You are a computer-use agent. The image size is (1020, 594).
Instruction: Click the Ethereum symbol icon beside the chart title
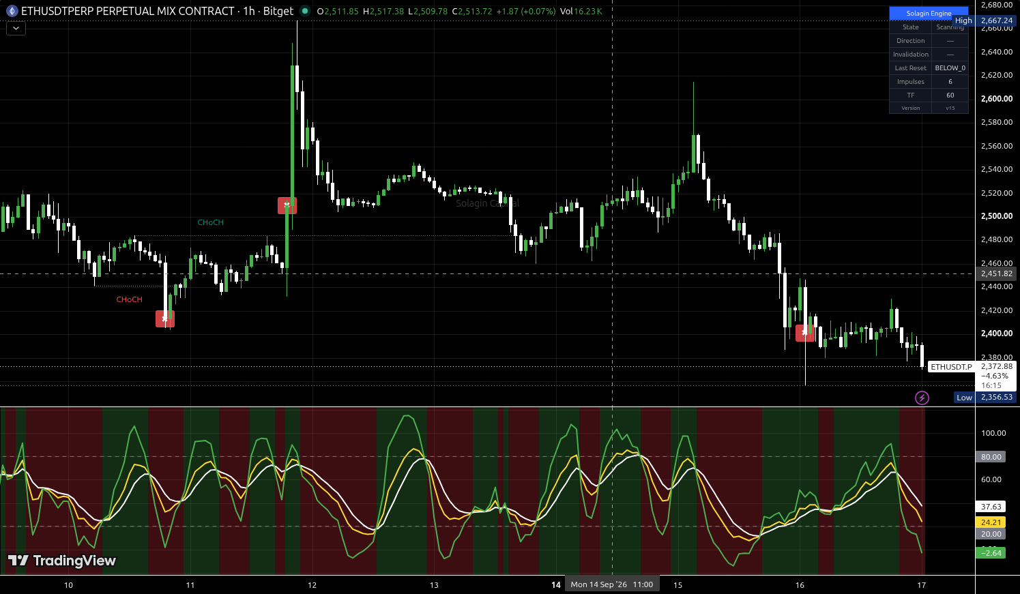pyautogui.click(x=12, y=11)
